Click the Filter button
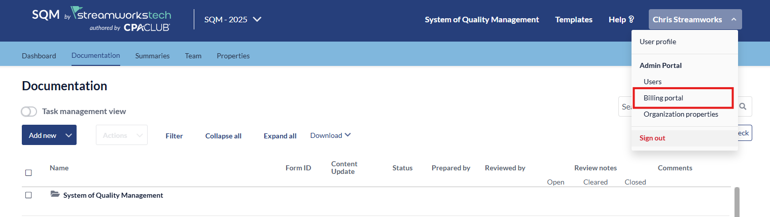The image size is (770, 217). (x=174, y=136)
